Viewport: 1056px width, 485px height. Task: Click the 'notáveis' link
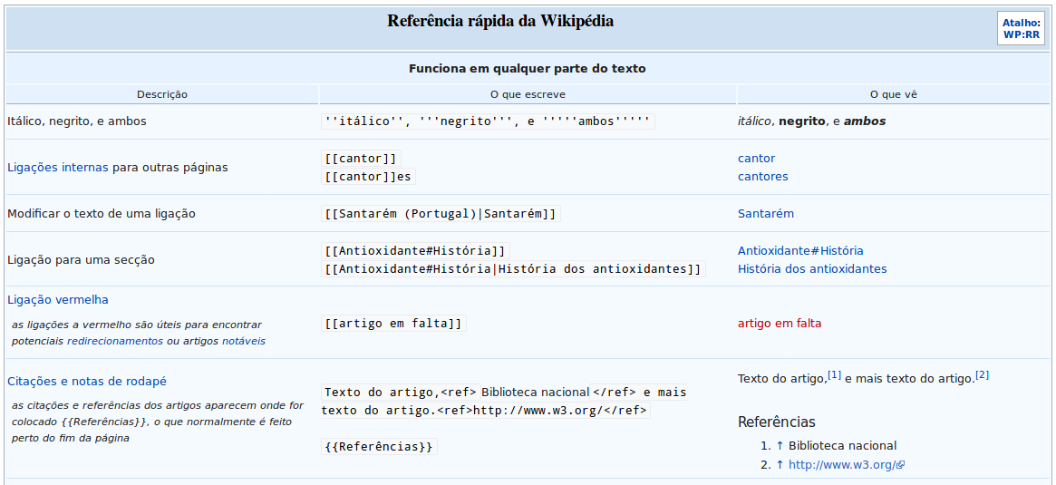click(x=244, y=342)
